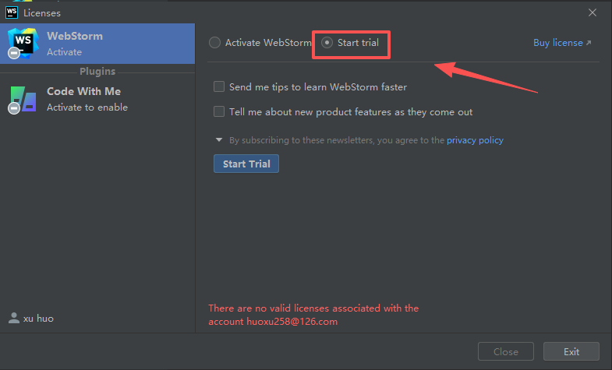Check Tell me about new product features
612x370 pixels.
click(219, 111)
